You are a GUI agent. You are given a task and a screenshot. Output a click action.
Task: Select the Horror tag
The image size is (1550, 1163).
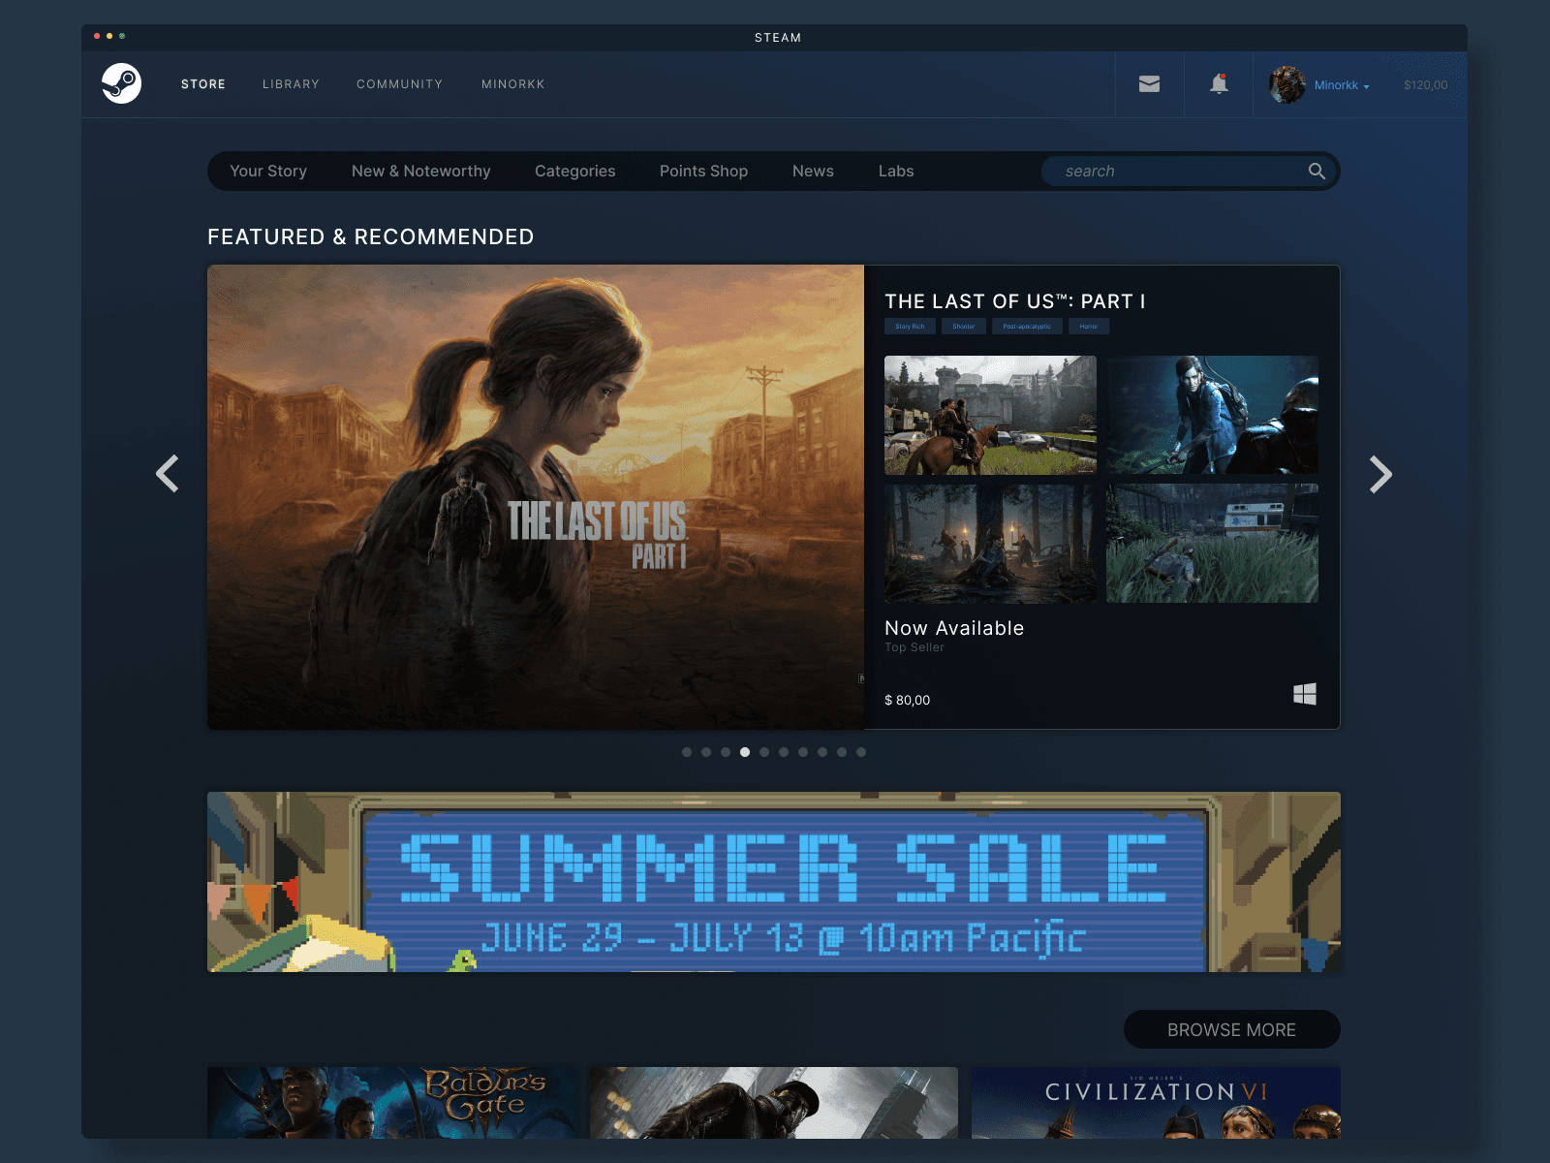pos(1089,327)
